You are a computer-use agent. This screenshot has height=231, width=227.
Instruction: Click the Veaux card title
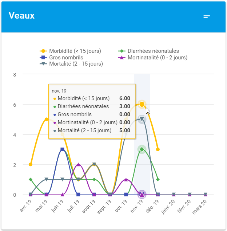[21, 15]
